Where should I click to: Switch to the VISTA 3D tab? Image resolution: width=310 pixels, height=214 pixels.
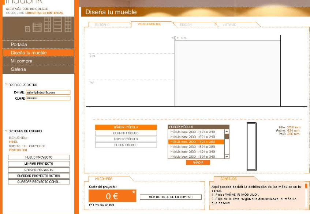tap(229, 25)
